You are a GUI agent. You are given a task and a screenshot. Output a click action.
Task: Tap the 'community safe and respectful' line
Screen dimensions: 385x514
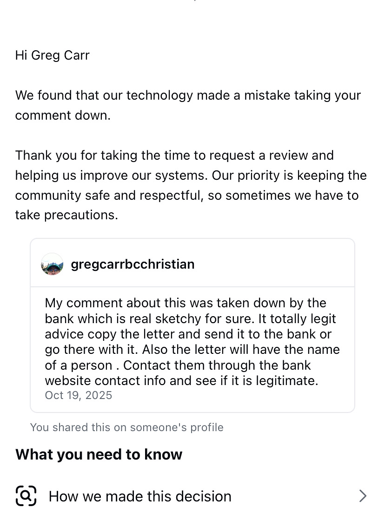pos(186,195)
